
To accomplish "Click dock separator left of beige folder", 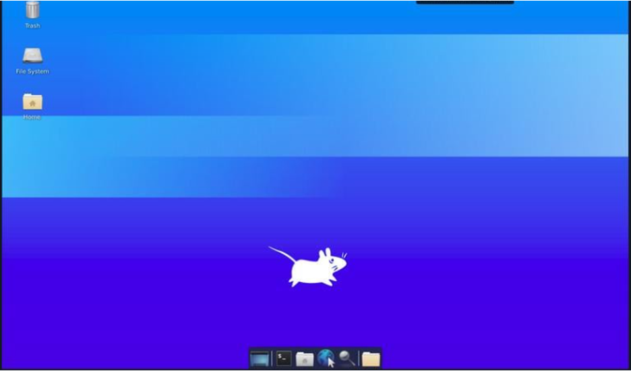I will point(359,358).
